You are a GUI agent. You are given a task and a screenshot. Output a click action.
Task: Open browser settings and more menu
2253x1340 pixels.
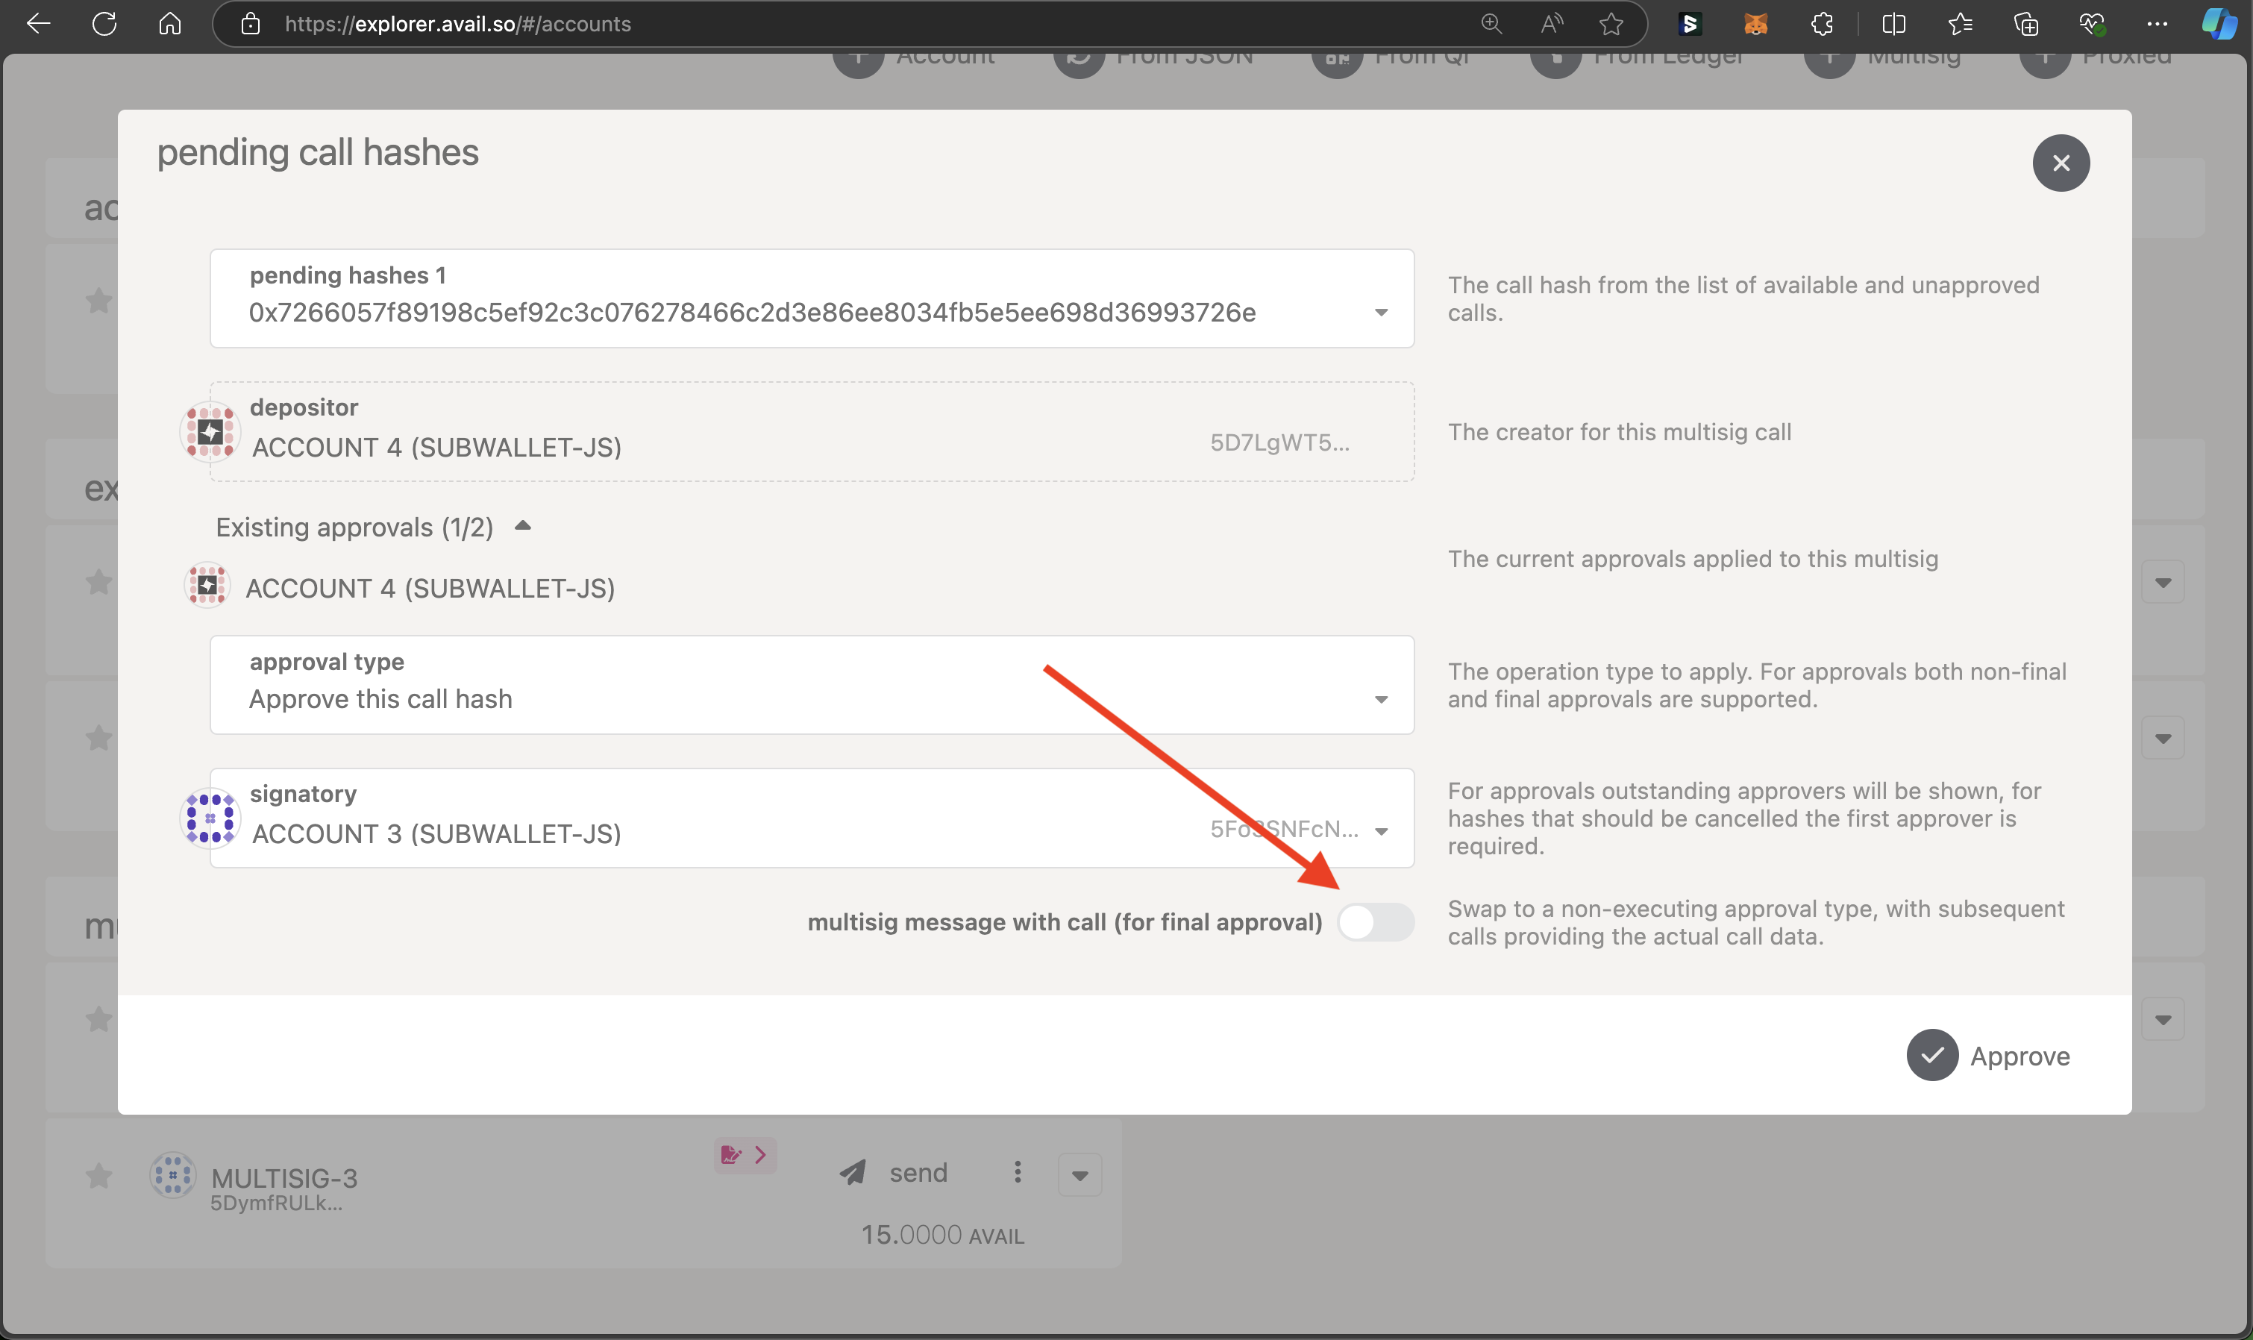tap(2157, 25)
